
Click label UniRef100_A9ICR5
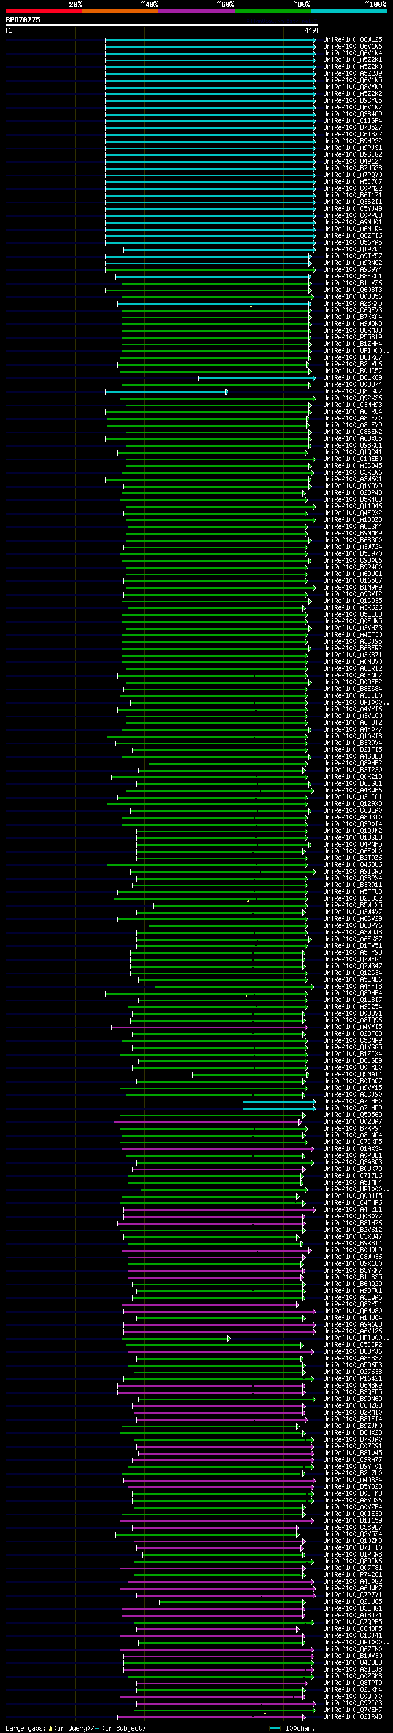coord(352,871)
